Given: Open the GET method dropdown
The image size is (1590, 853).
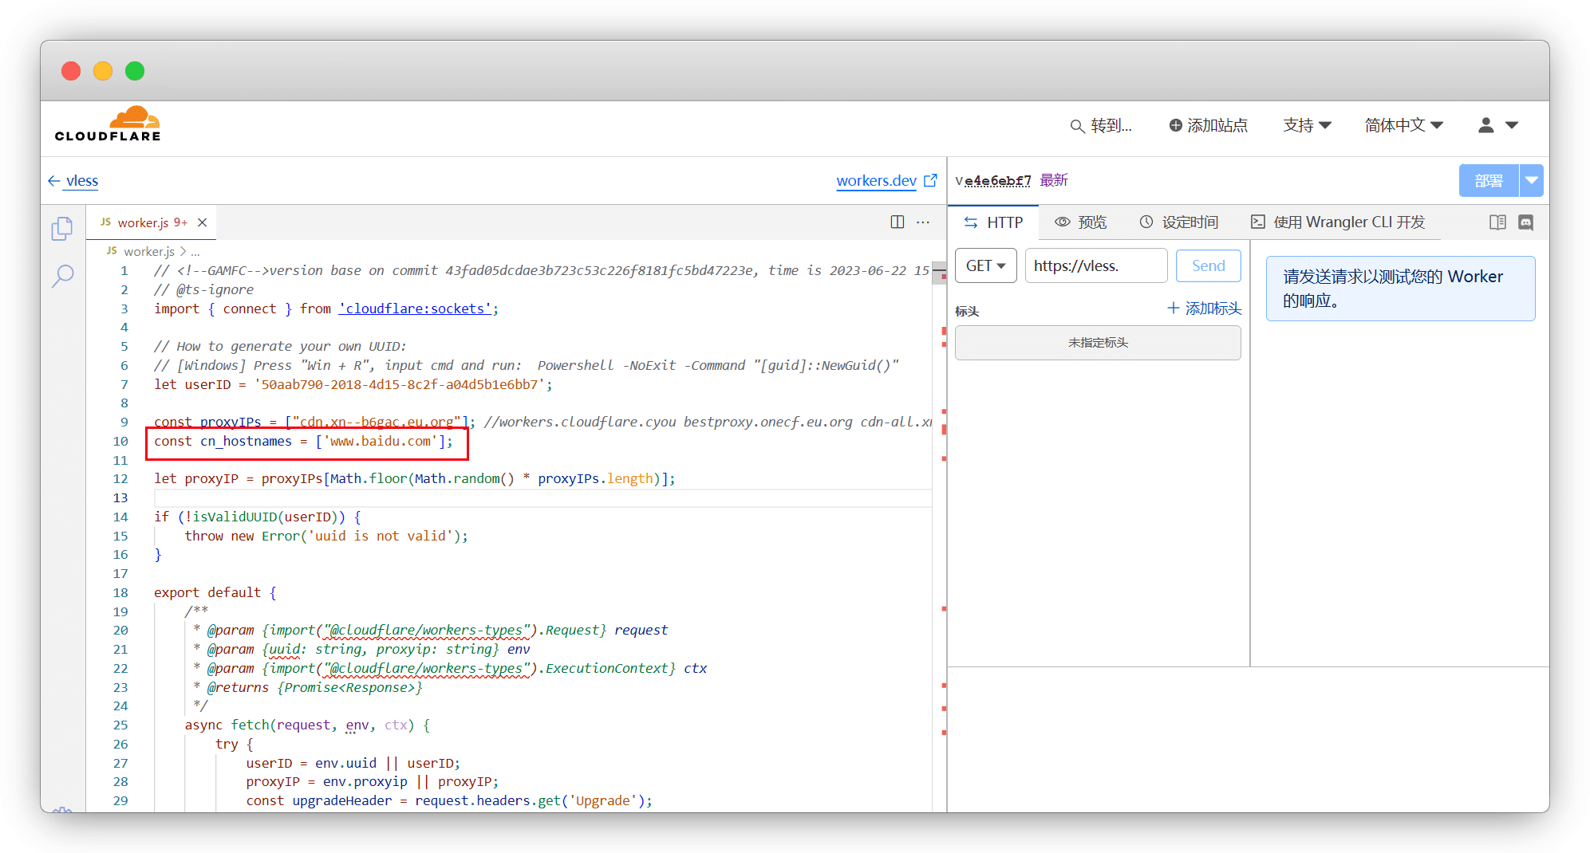Looking at the screenshot, I should click(x=985, y=265).
